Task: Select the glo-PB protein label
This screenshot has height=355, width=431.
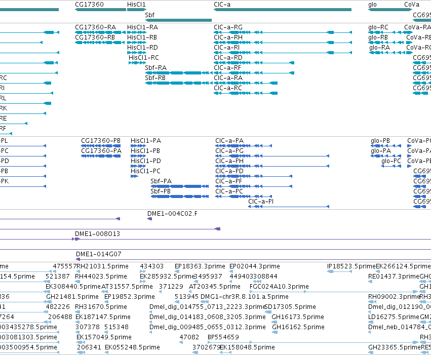Action: (380, 141)
